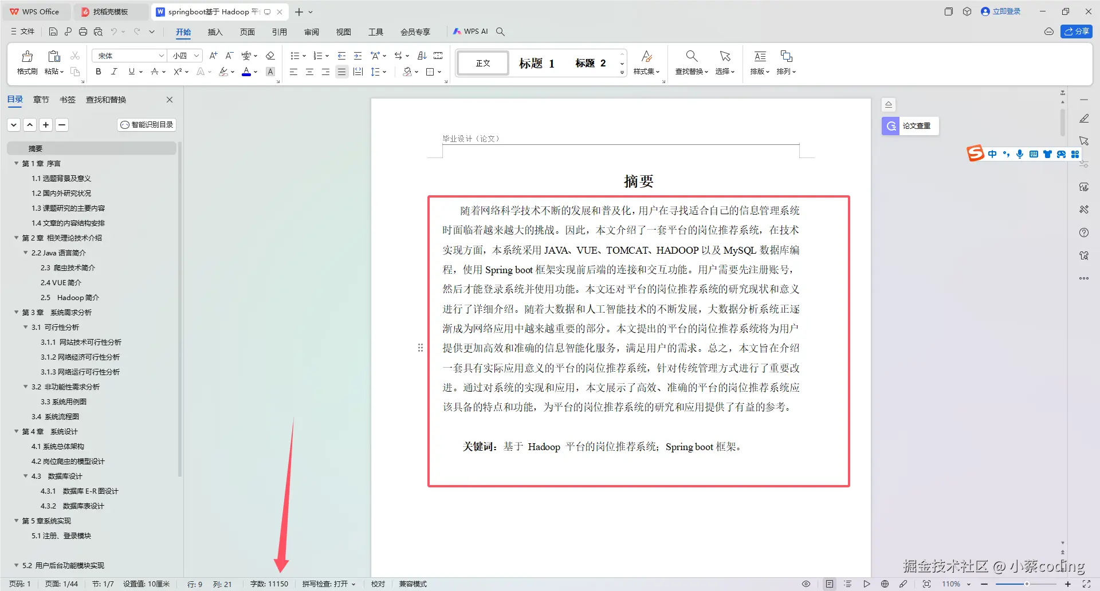Open the 审阅 (Review) ribbon tab

click(311, 32)
